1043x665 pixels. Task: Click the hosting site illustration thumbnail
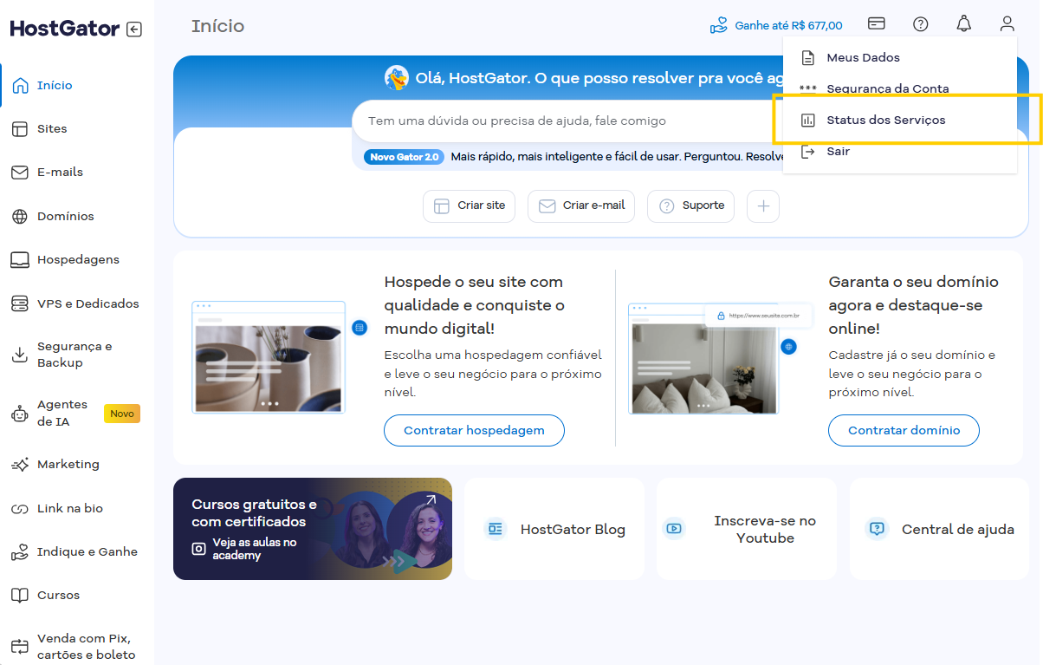pos(269,357)
